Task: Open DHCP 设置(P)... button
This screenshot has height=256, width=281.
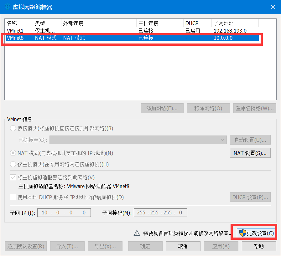Action: 250,197
